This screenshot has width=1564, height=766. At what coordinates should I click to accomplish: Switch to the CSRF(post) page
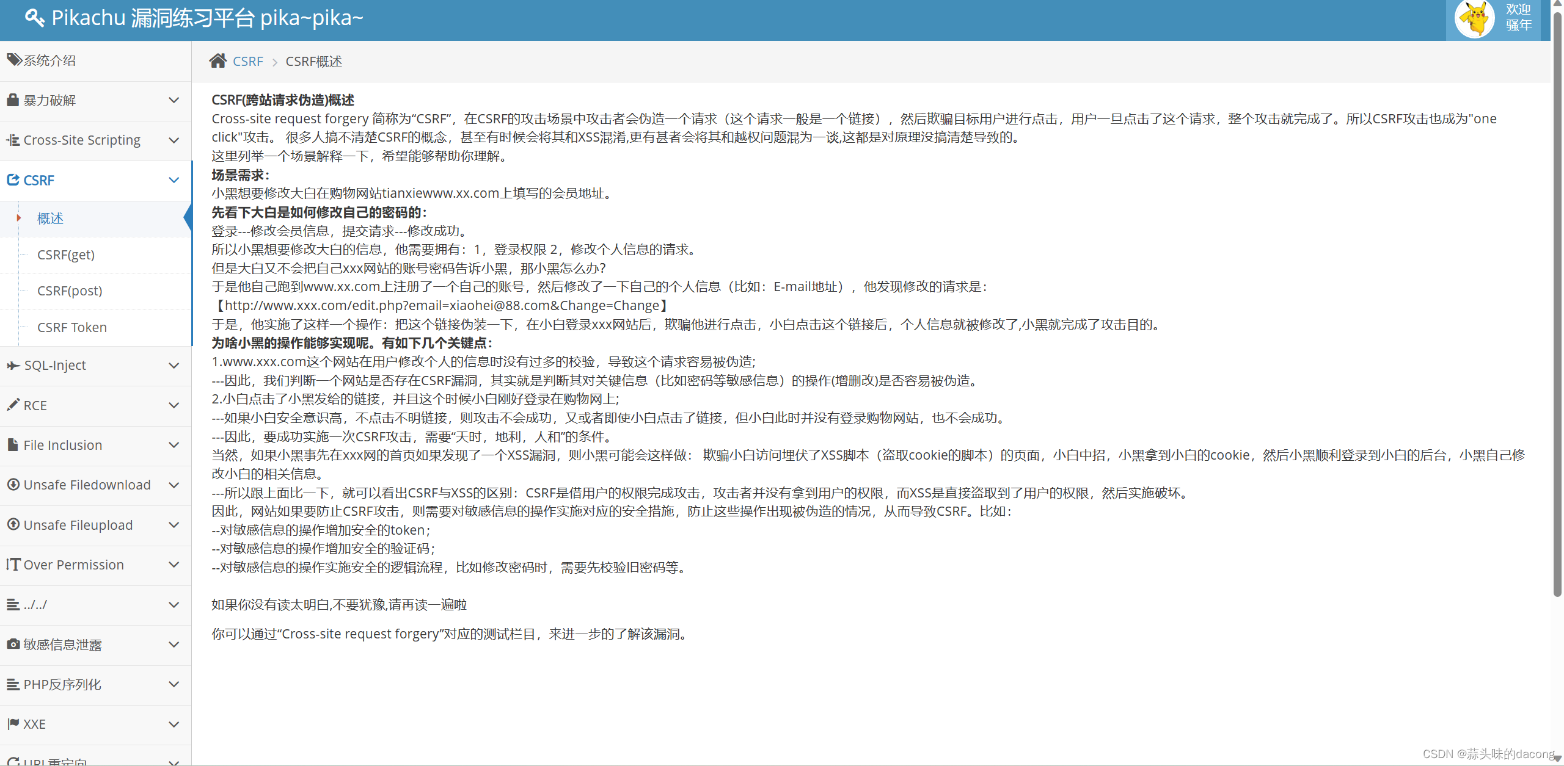[x=69, y=291]
